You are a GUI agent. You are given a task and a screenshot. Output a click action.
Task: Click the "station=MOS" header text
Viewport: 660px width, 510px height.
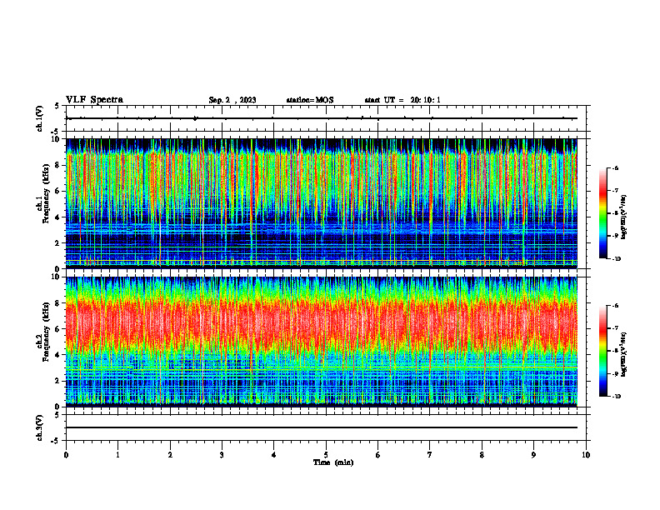tap(310, 100)
